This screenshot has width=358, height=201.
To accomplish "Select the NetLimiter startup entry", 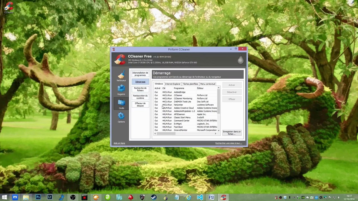I will 185,105.
